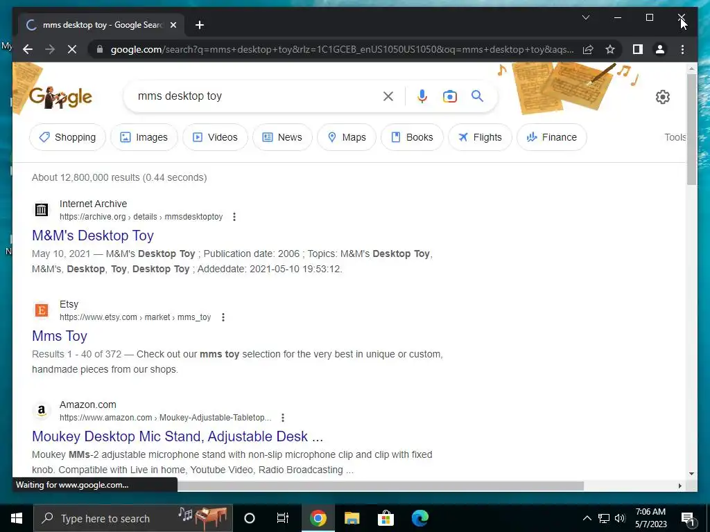Screen dimensions: 710x532
Task: Open a new Chrome tab
Action: [x=200, y=25]
